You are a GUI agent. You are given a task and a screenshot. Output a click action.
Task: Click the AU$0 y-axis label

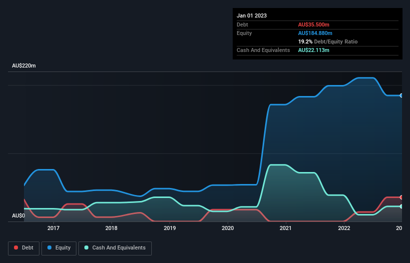[18, 215]
